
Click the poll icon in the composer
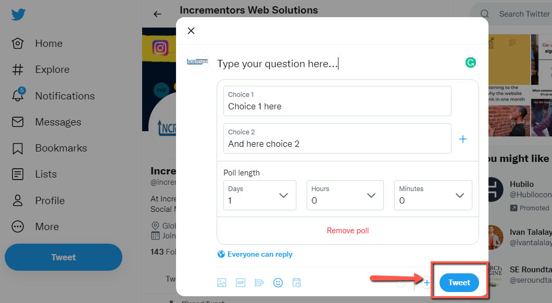click(x=259, y=282)
